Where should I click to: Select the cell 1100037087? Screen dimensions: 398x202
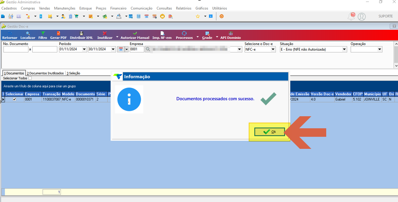click(x=52, y=100)
